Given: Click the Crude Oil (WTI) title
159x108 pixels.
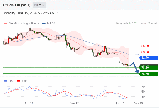Looking at the screenshot, I should click(x=17, y=5).
